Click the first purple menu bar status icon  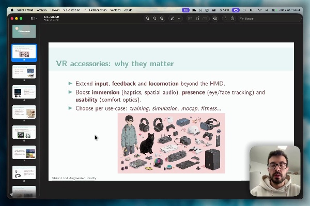185,10
